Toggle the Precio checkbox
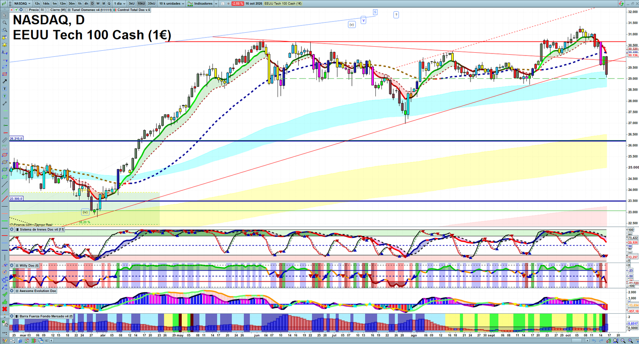This screenshot has width=639, height=344. pos(26,10)
